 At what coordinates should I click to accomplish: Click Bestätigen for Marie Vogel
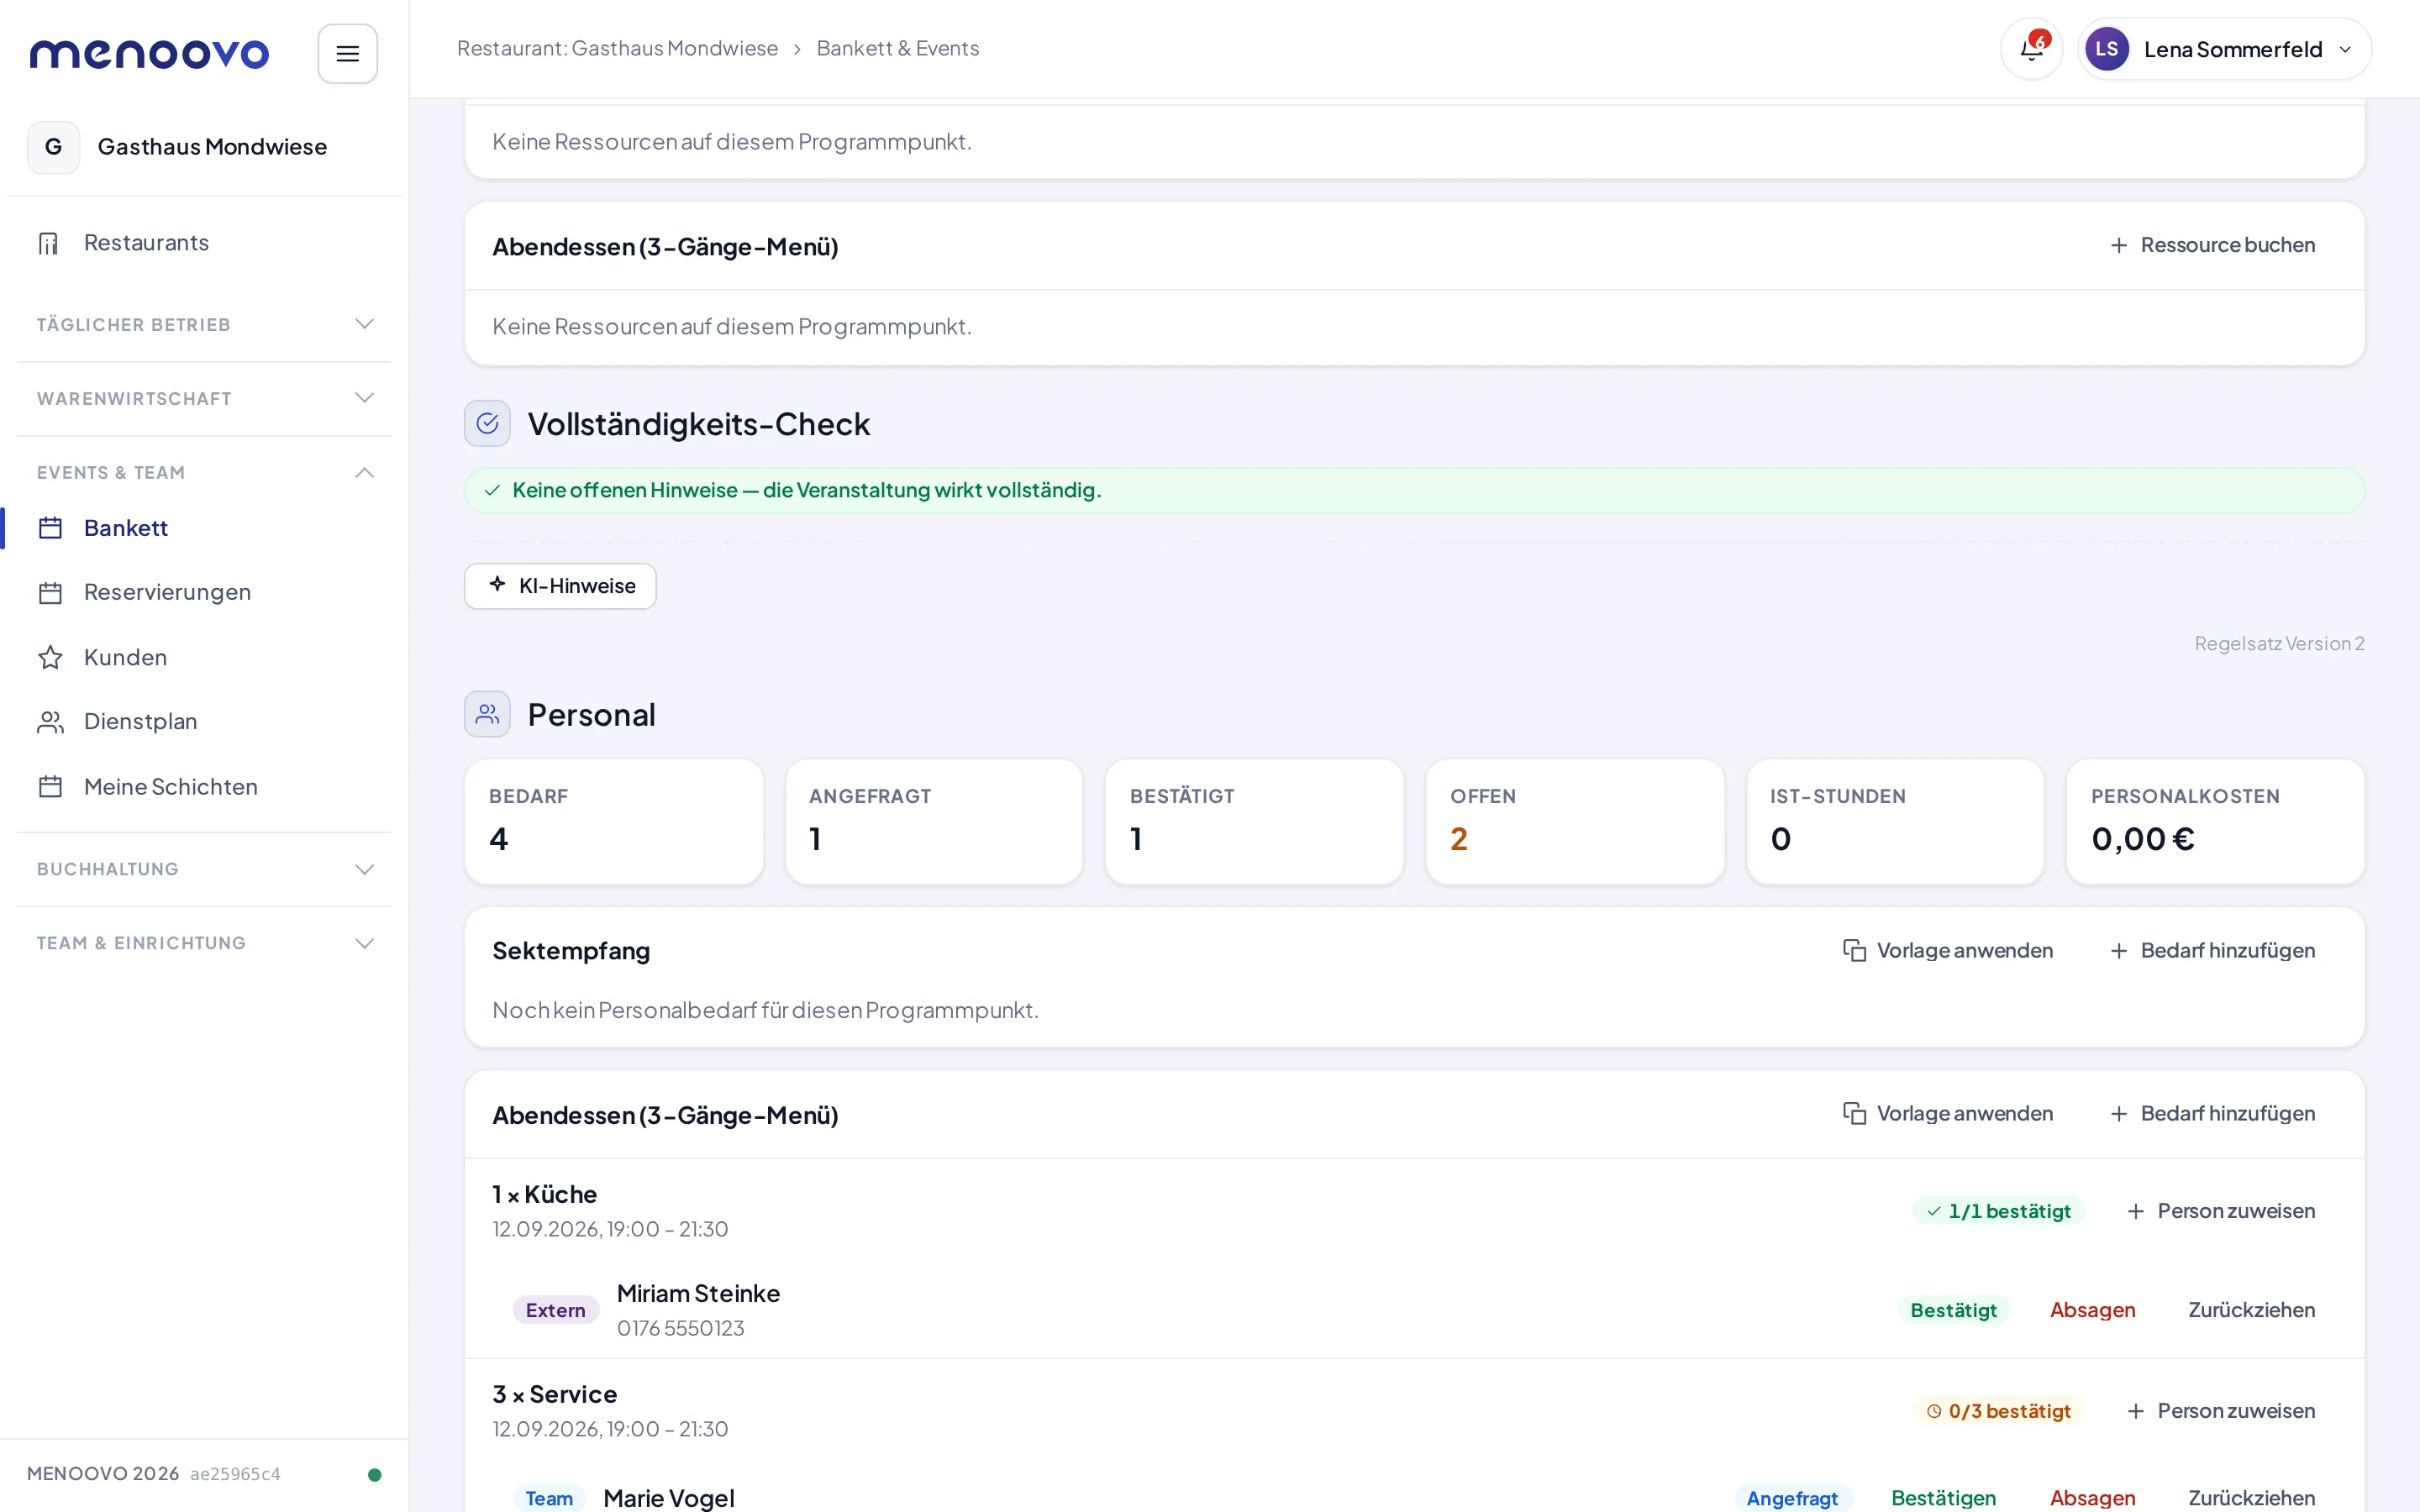point(1943,1498)
